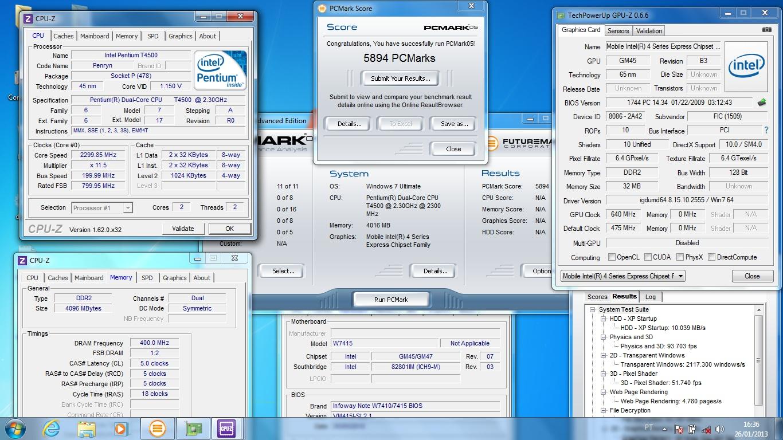Close the GPU-Z window with Close button
This screenshot has width=783, height=440.
[x=751, y=276]
